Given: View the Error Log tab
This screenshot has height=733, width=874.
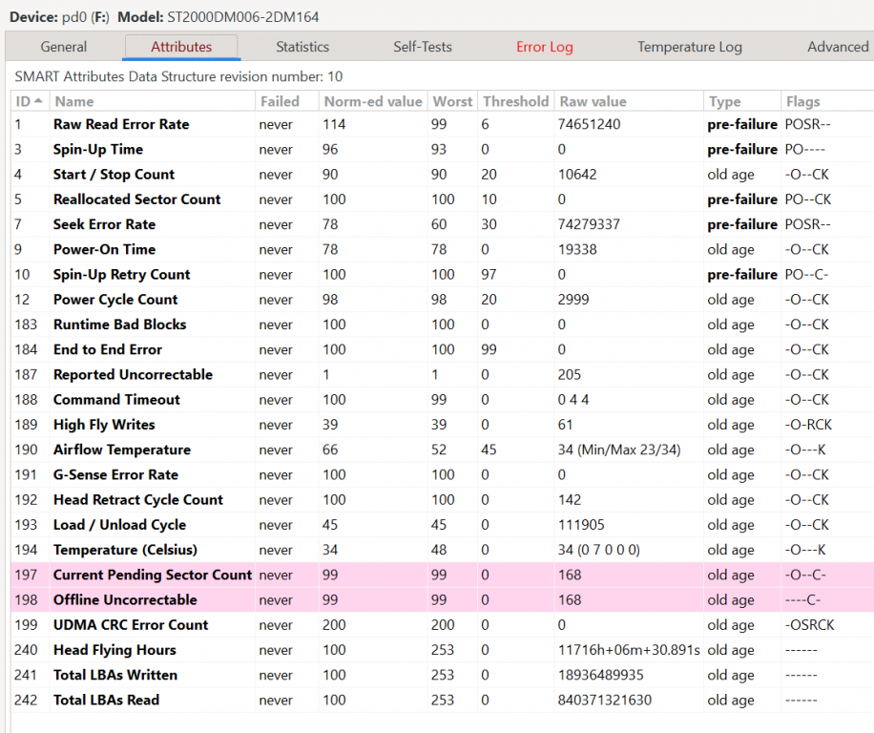Looking at the screenshot, I should (544, 47).
